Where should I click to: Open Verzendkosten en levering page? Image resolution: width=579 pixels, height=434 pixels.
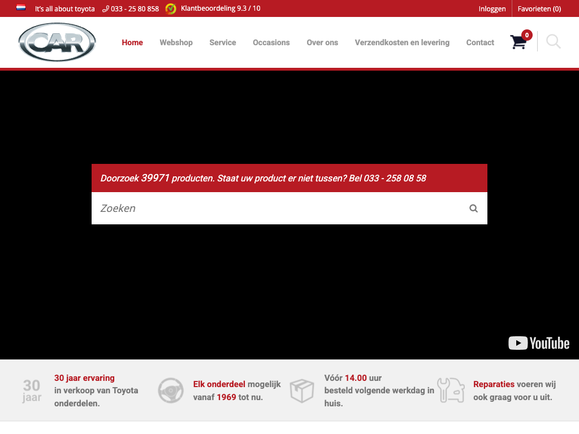(402, 42)
